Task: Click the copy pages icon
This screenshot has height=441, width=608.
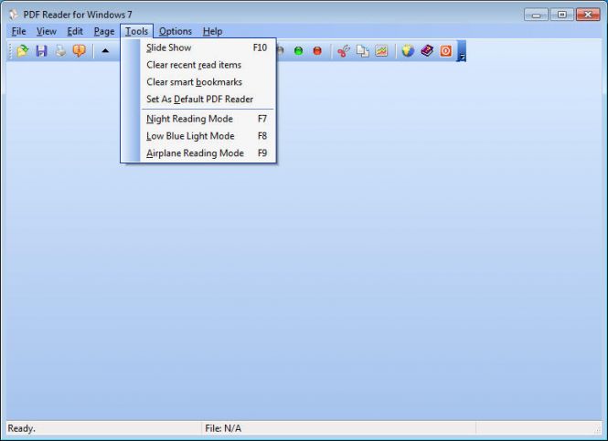Action: [x=363, y=51]
